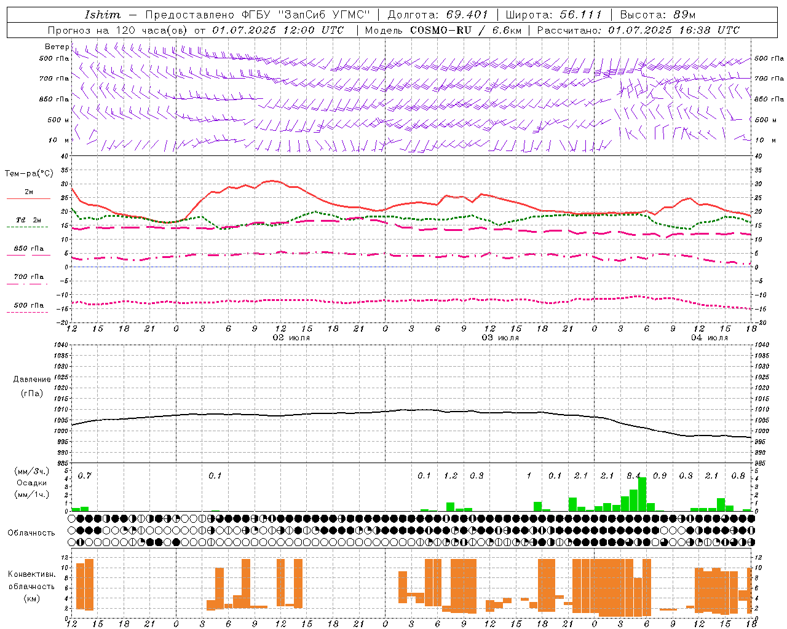Click the date label "03 июля"
The height and width of the screenshot is (629, 787).
500,338
